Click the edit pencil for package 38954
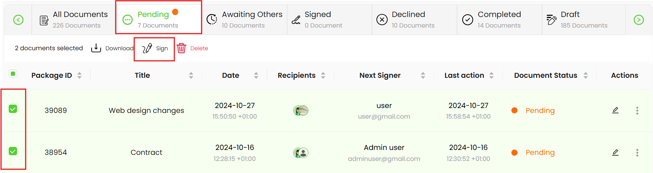 pyautogui.click(x=615, y=153)
